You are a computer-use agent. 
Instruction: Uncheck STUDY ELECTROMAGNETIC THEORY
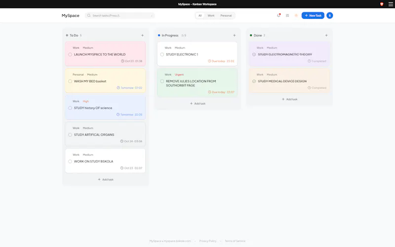[254, 54]
